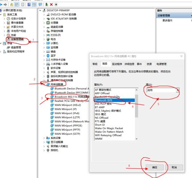Select WAN Miniport (SSTP) device
The image size is (192, 178).
coord(67,134)
